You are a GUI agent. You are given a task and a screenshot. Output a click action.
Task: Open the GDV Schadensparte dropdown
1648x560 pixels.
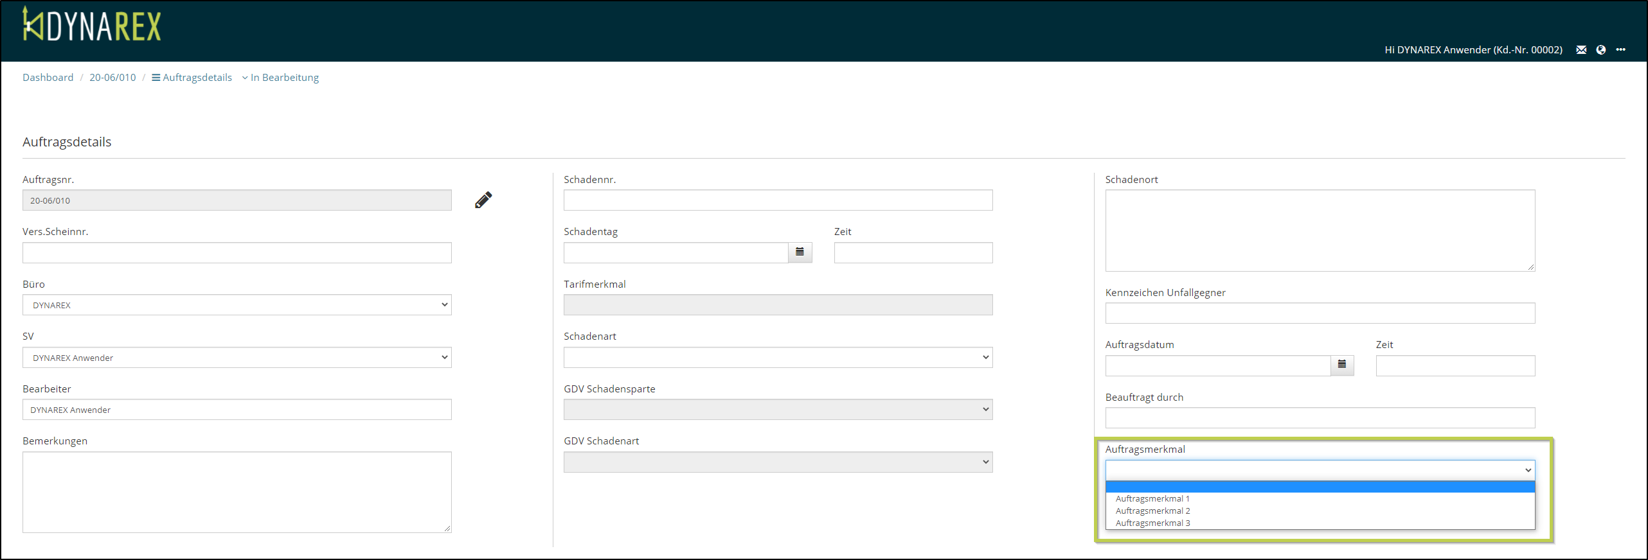click(778, 410)
